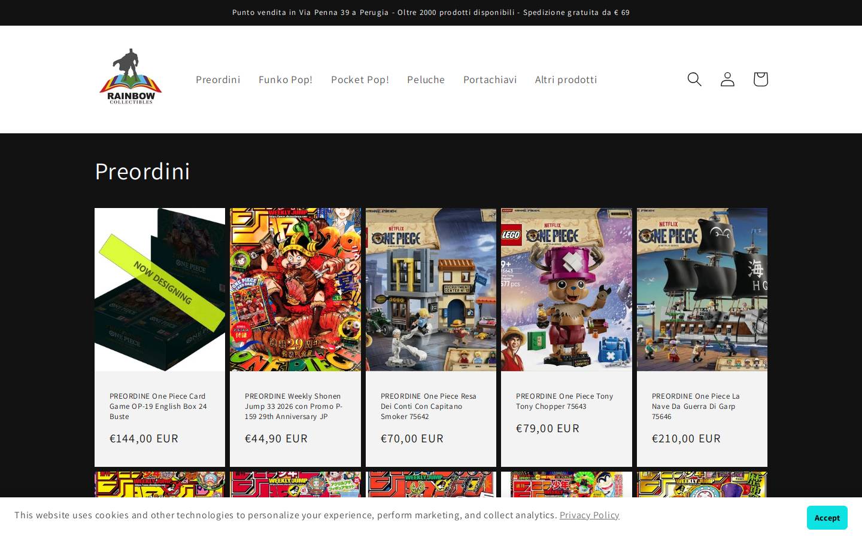Click Garp warship LEGO set image
The image size is (862, 538).
coord(702,289)
